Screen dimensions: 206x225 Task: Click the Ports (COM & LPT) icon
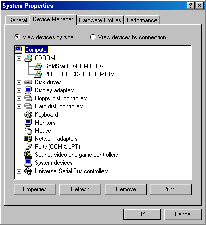coord(28,147)
